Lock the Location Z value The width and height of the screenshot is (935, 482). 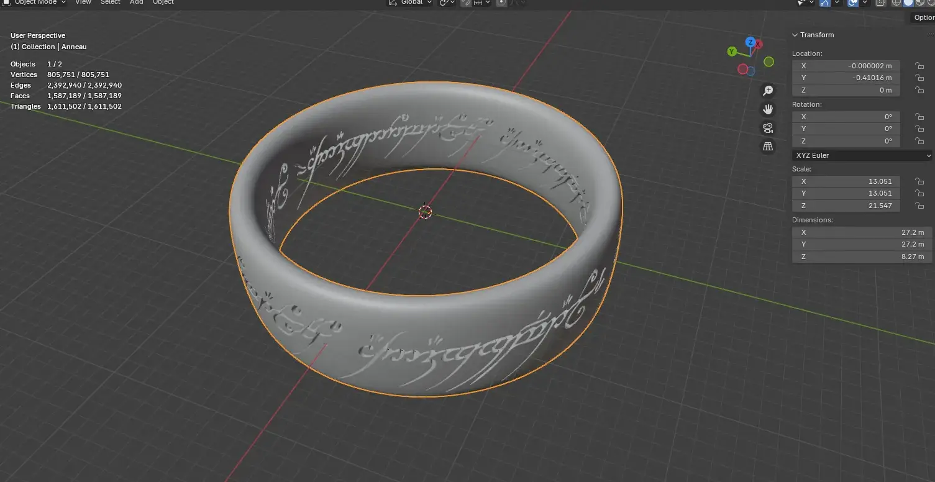coord(919,90)
